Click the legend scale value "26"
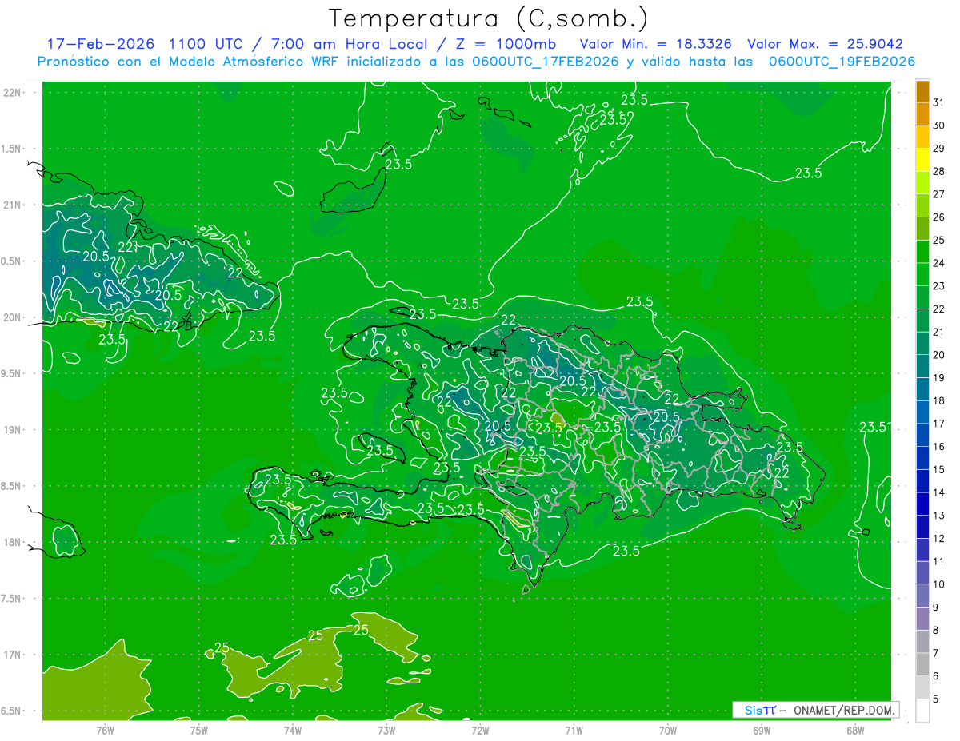960x741 pixels. 939,217
